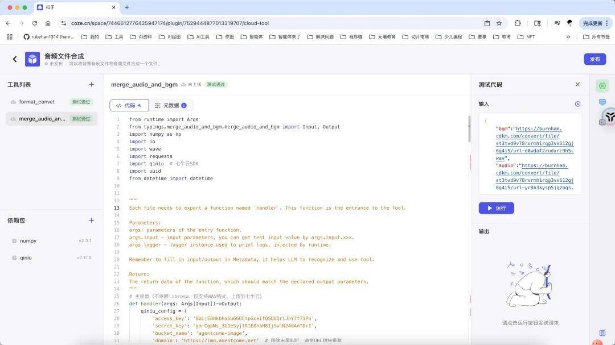The image size is (615, 345).
Task: Close the 测试代码 panel
Action: (x=577, y=85)
